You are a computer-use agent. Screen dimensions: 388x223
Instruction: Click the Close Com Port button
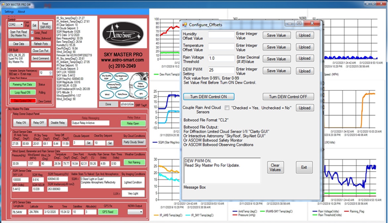41,51
